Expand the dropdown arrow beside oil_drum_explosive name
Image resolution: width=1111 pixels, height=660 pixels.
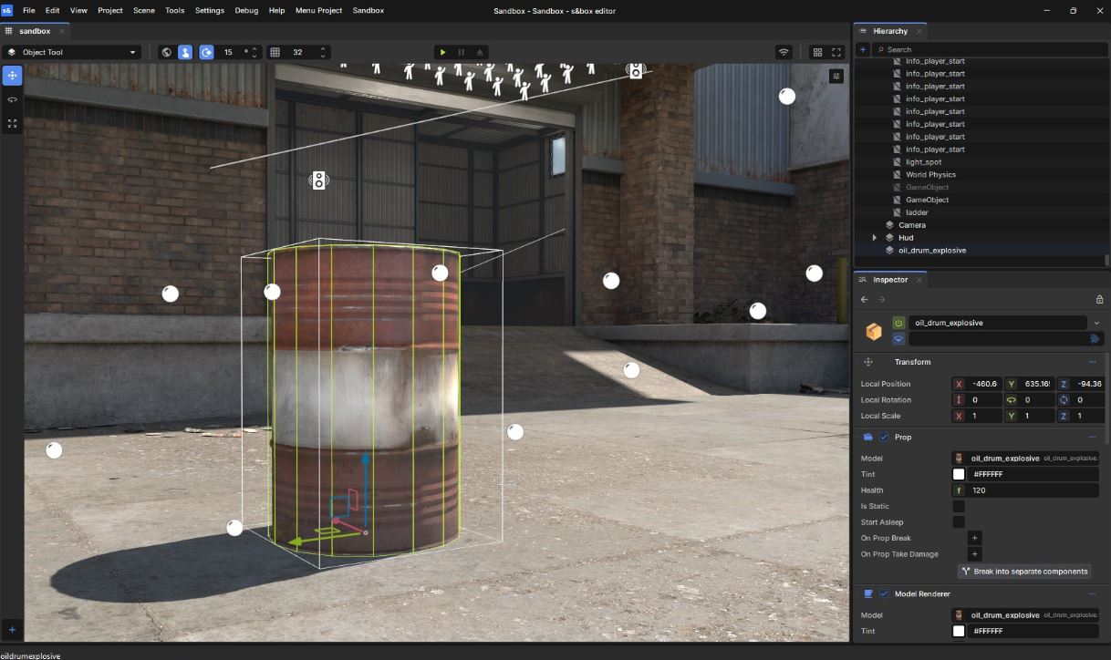point(1096,323)
